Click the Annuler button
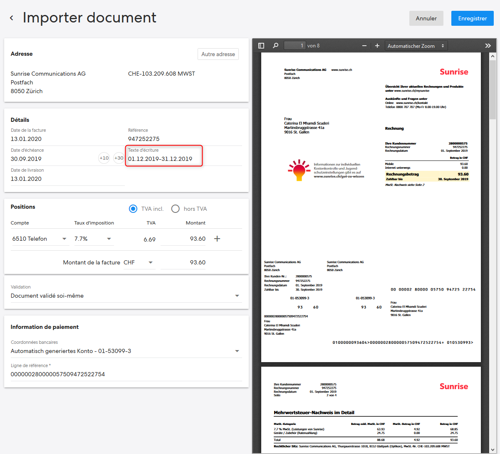This screenshot has width=500, height=454. click(x=426, y=18)
